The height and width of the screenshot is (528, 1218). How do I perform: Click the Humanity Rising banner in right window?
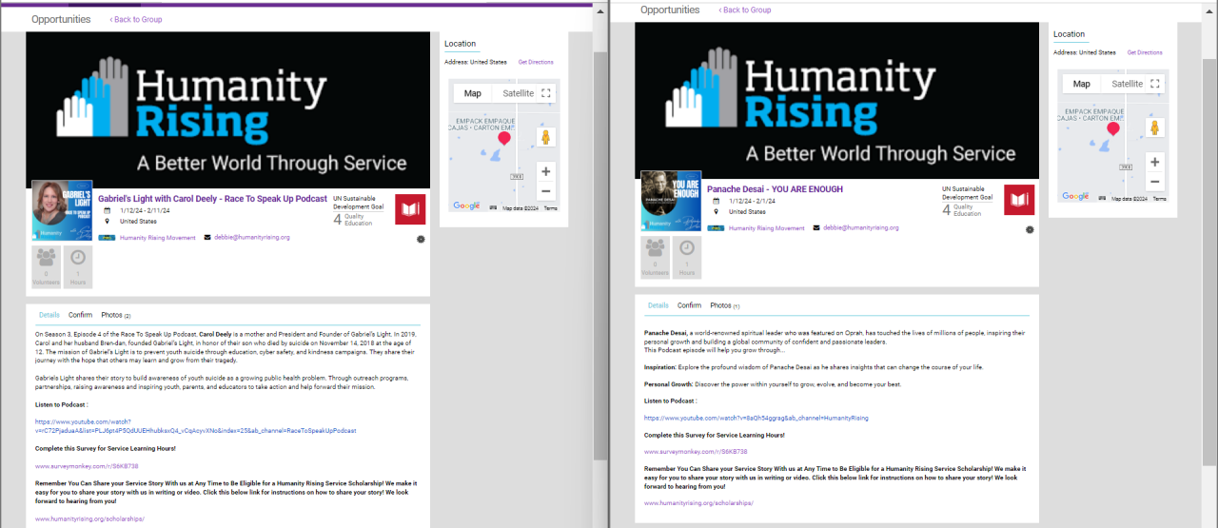(x=836, y=101)
